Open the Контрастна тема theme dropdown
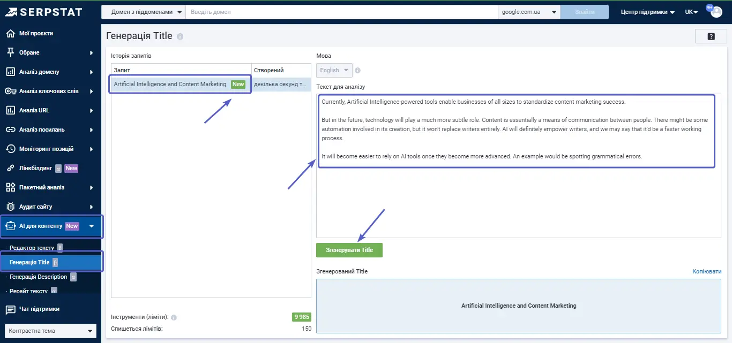The image size is (732, 343). click(50, 331)
